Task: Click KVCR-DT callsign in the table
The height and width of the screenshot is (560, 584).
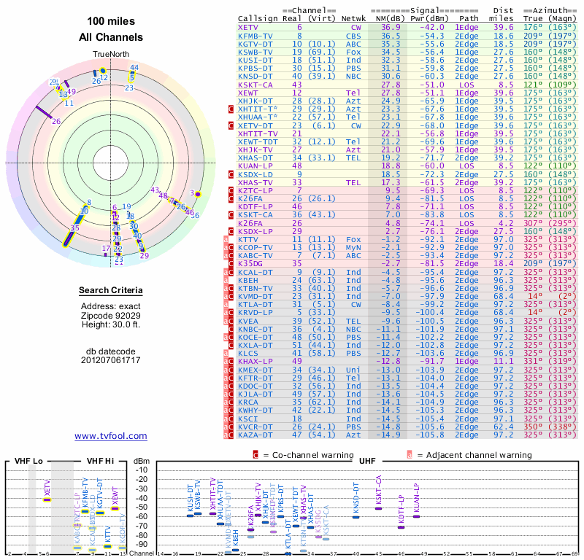Action: (255, 427)
